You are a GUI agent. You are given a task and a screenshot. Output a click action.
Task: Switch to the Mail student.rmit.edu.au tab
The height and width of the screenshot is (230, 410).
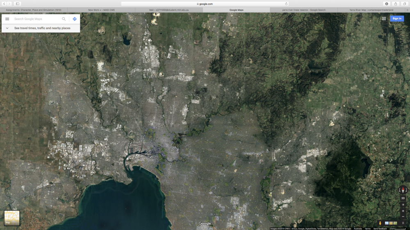pos(169,10)
